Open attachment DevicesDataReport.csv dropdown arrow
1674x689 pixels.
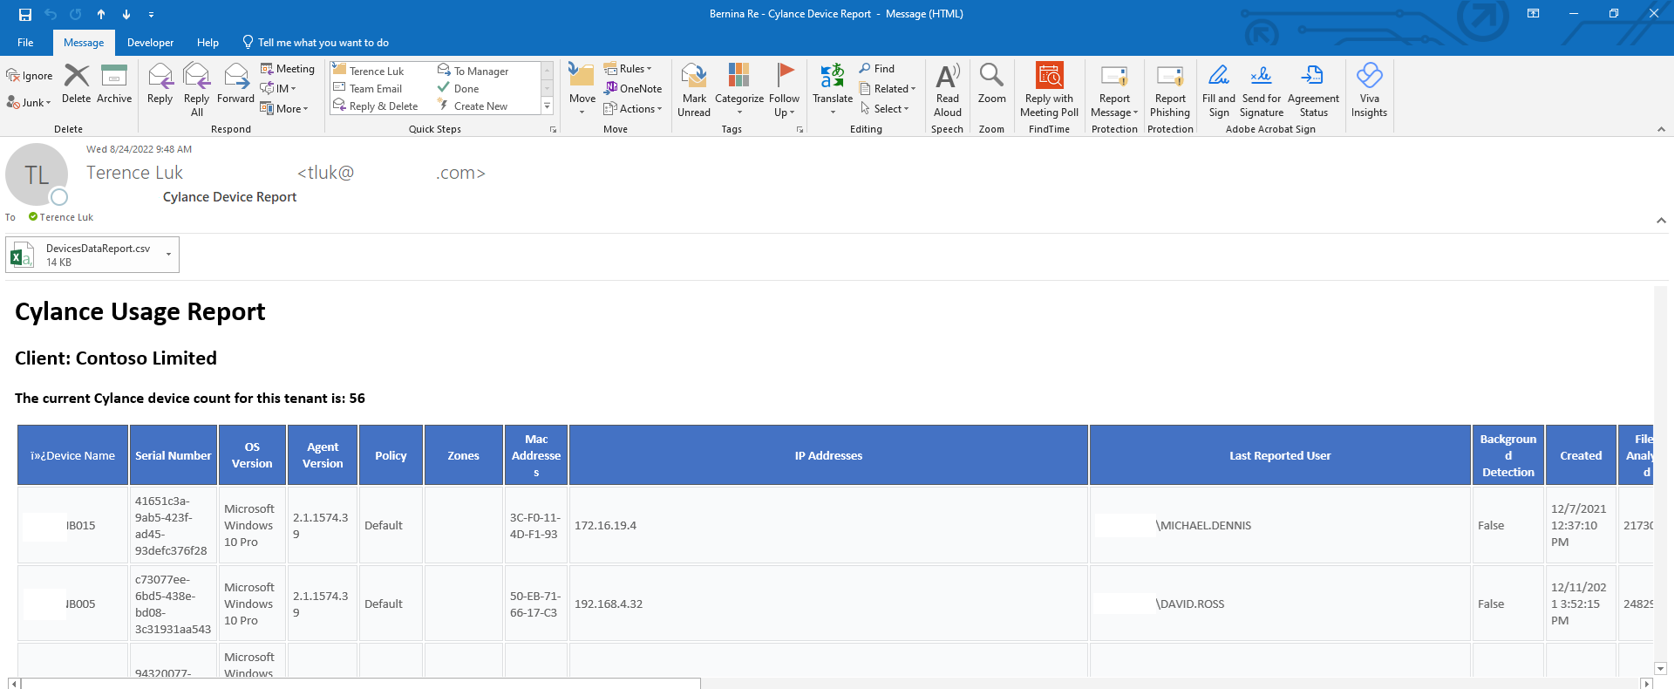coord(169,255)
